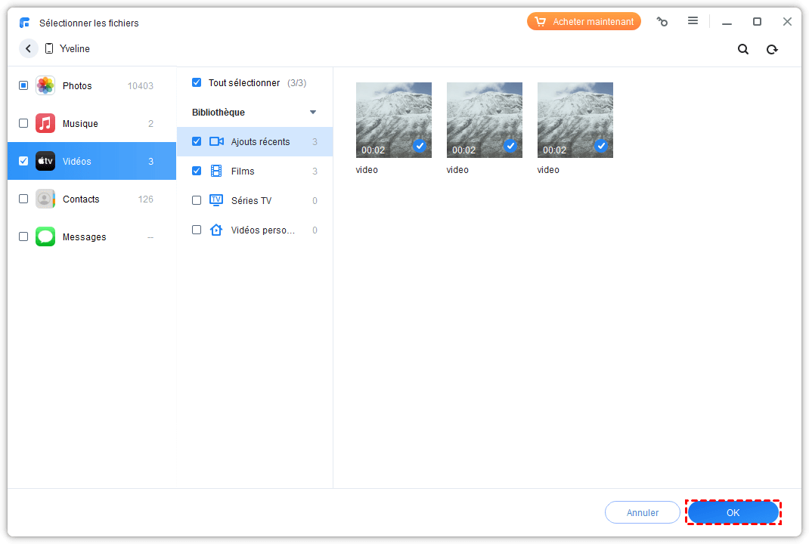Viewport: 809px width, 544px height.
Task: Click the Messages green bubble icon
Action: (x=45, y=236)
